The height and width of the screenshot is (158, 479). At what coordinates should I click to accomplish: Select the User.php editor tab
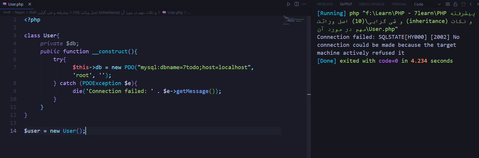pos(17,4)
